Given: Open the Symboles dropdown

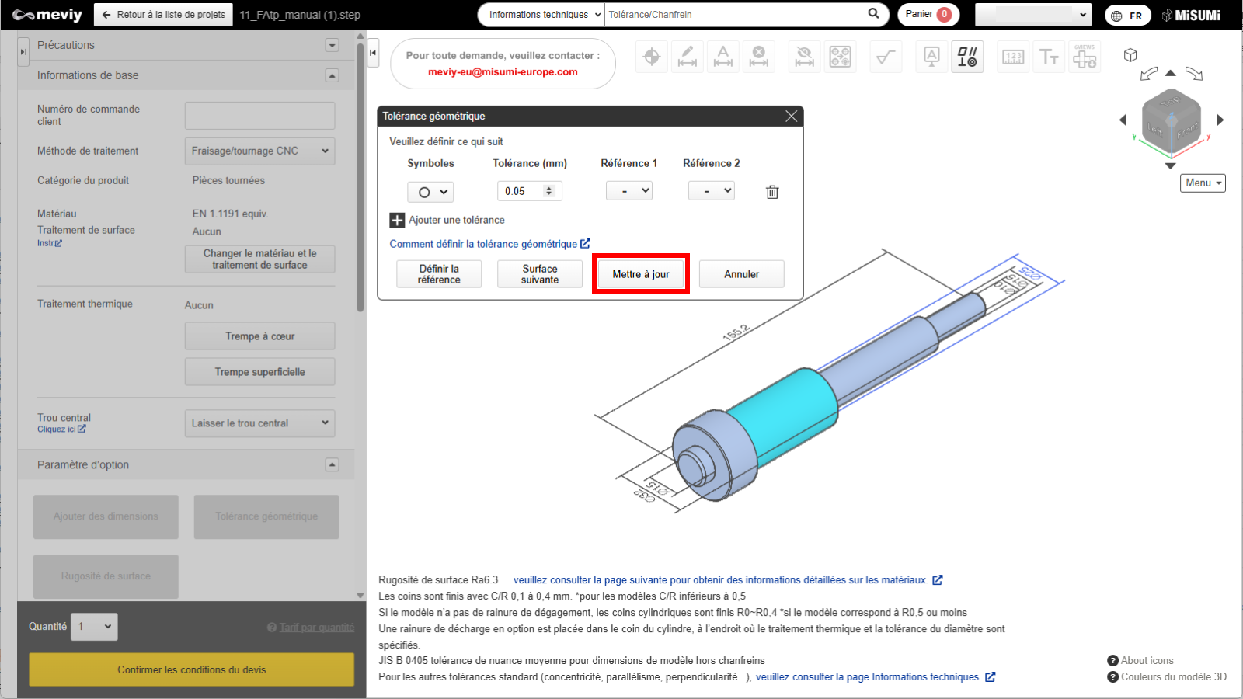Looking at the screenshot, I should coord(430,192).
